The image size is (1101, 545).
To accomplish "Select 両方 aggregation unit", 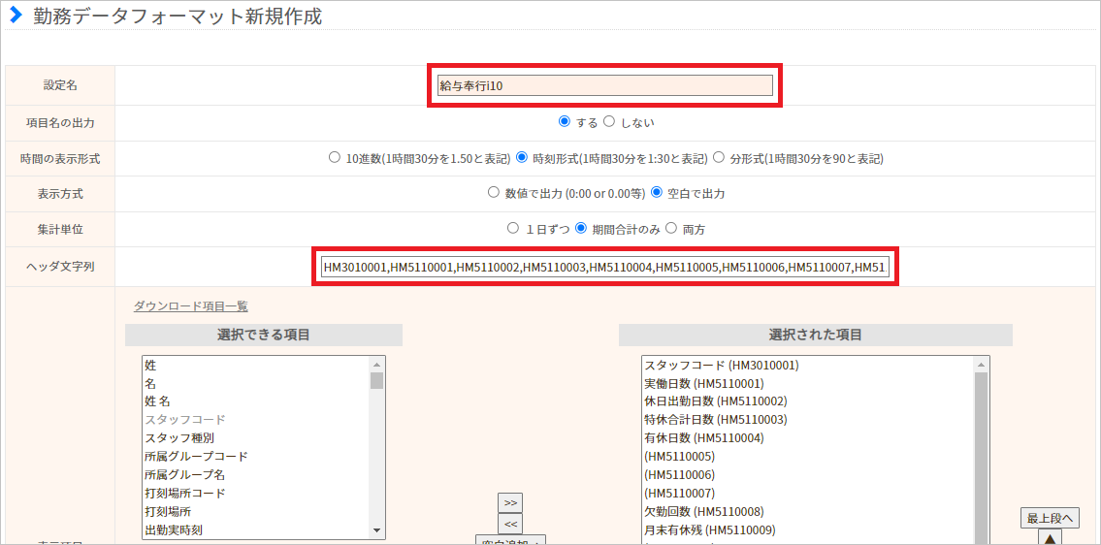I will coord(670,228).
